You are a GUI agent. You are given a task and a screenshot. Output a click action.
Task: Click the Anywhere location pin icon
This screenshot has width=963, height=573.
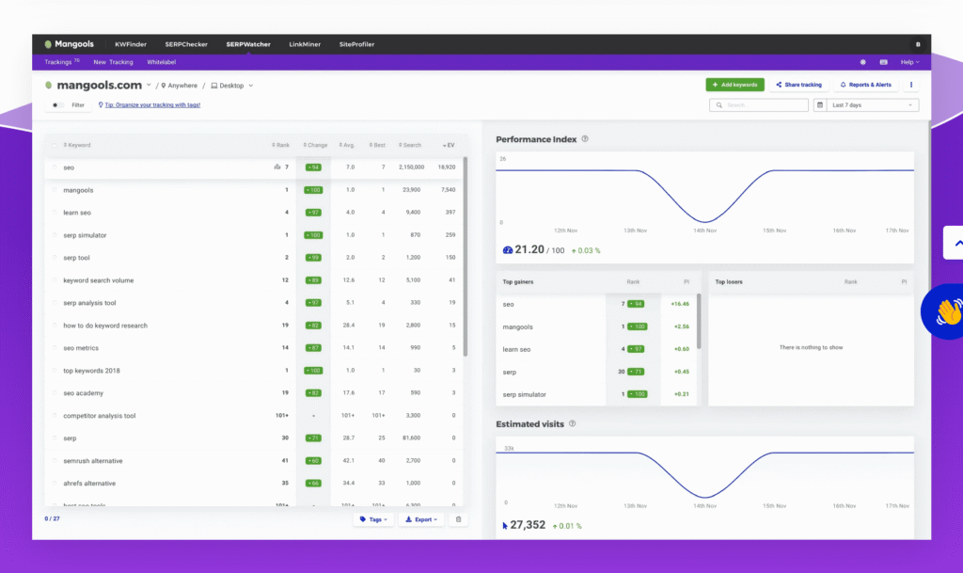point(164,86)
